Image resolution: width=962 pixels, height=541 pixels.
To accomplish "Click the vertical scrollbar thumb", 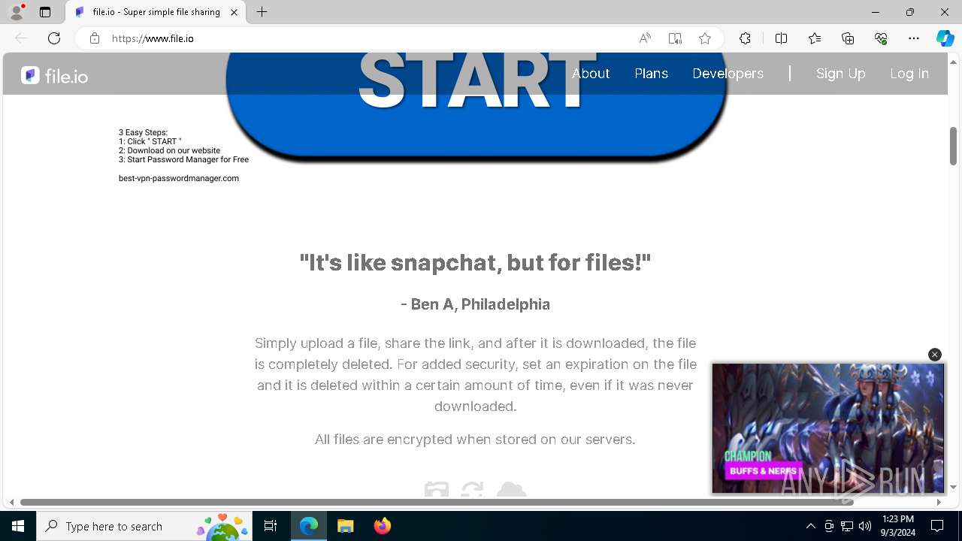I will pyautogui.click(x=953, y=146).
